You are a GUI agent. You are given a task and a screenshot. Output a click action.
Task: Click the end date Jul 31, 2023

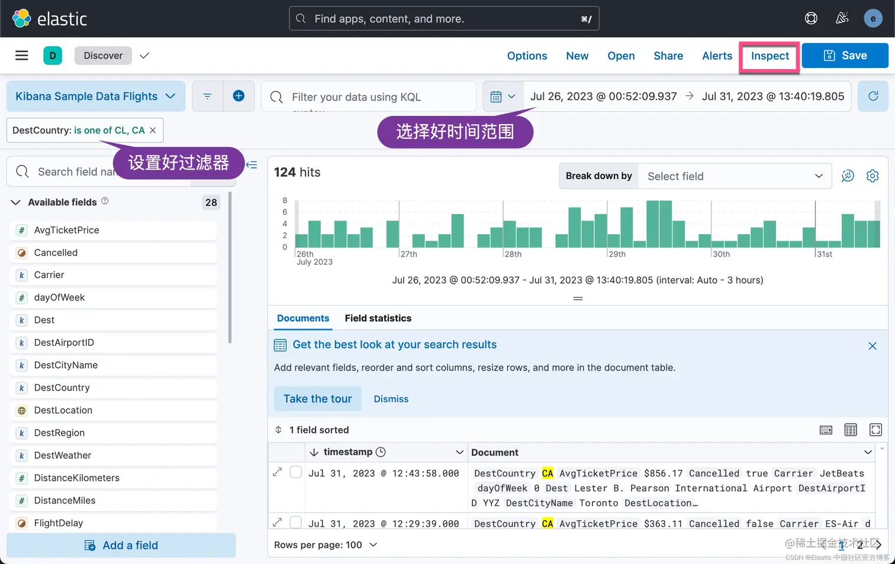coord(772,96)
